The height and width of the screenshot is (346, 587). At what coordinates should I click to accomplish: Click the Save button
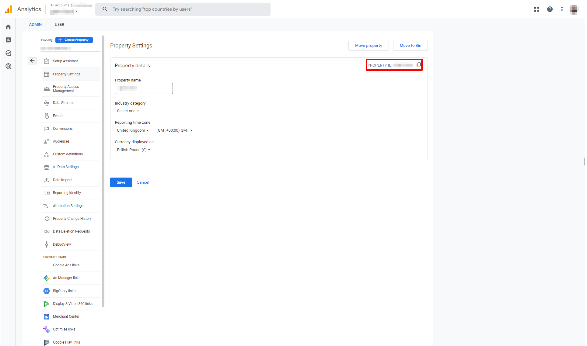121,182
